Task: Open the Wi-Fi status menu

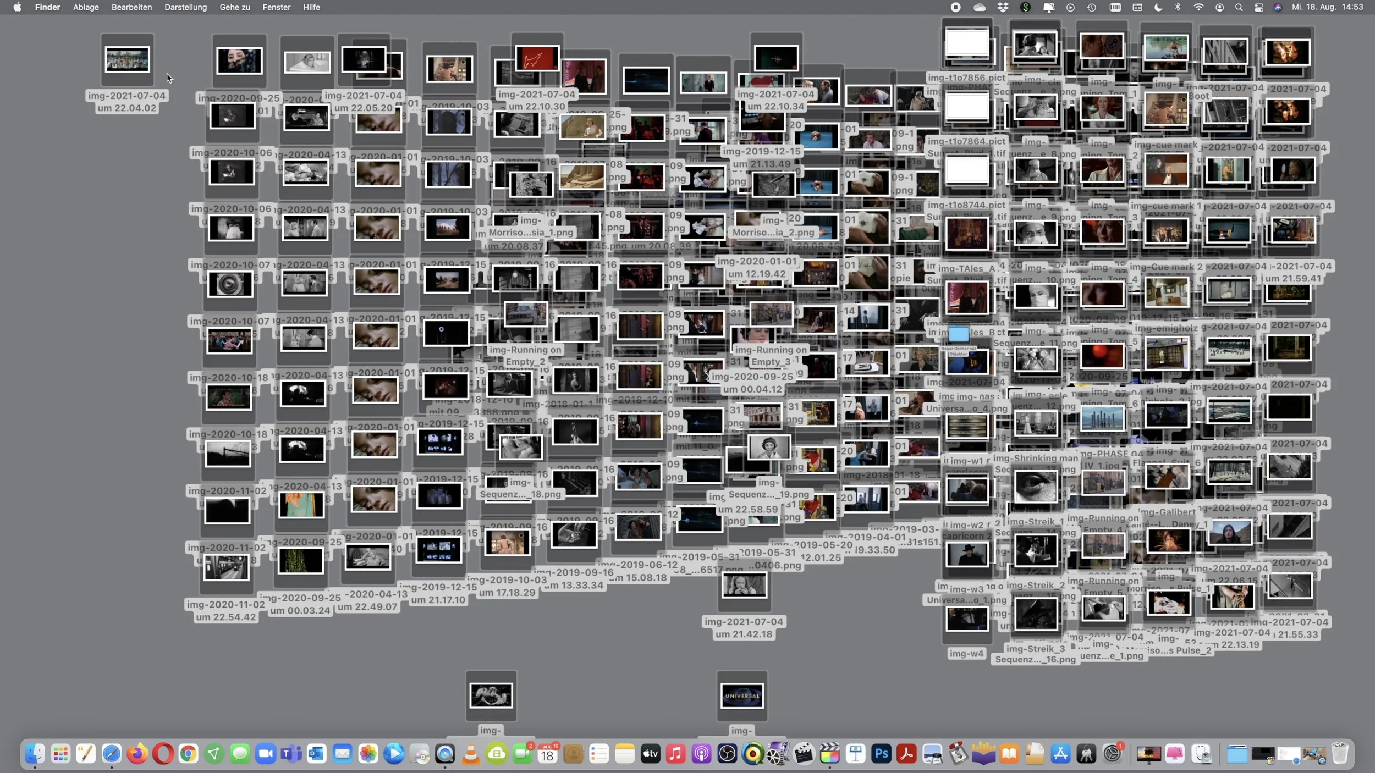Action: pyautogui.click(x=1198, y=7)
